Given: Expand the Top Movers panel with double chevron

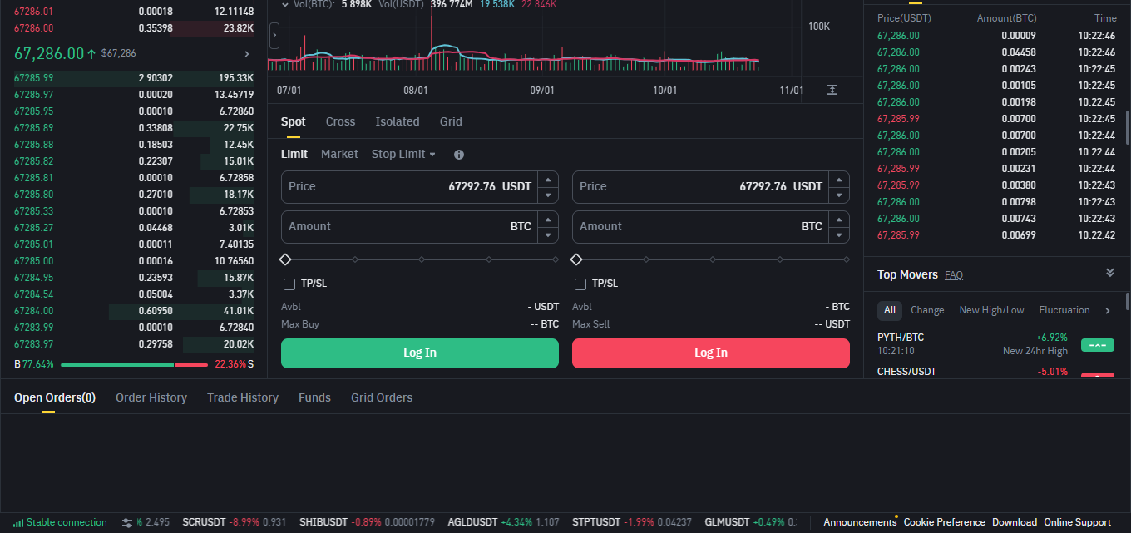Looking at the screenshot, I should 1109,274.
